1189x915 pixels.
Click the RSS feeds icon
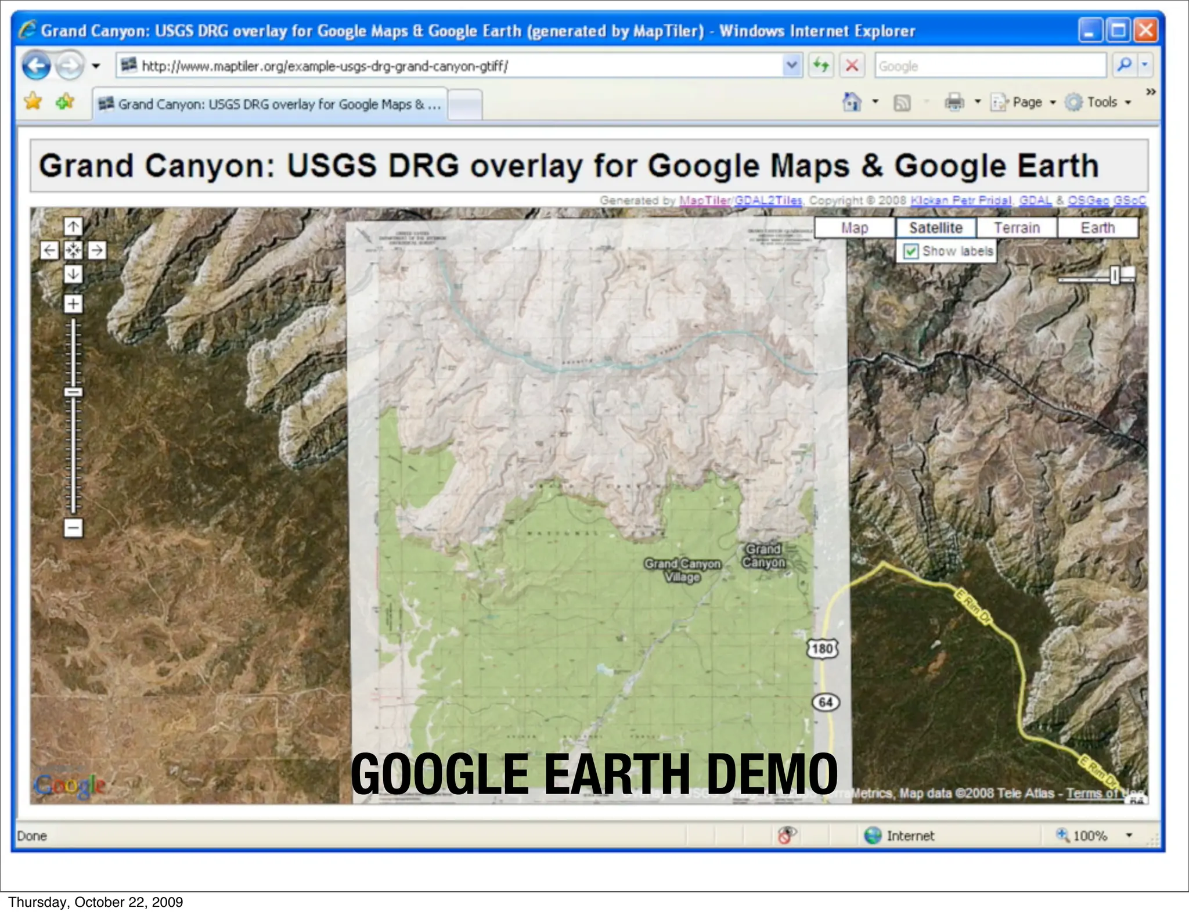click(x=902, y=103)
